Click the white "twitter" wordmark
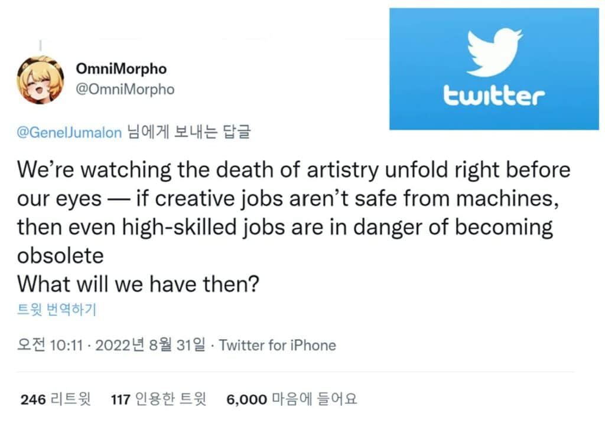The width and height of the screenshot is (605, 433). pos(494,96)
